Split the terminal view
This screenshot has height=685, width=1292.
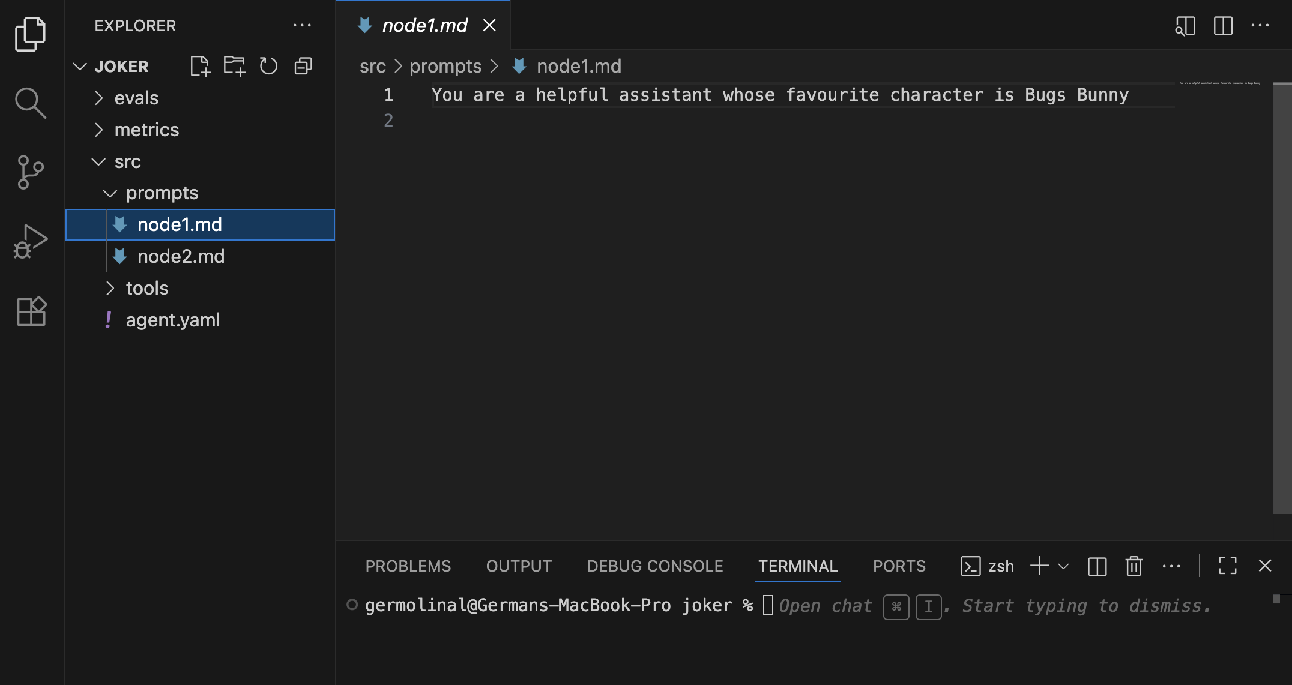click(1097, 566)
